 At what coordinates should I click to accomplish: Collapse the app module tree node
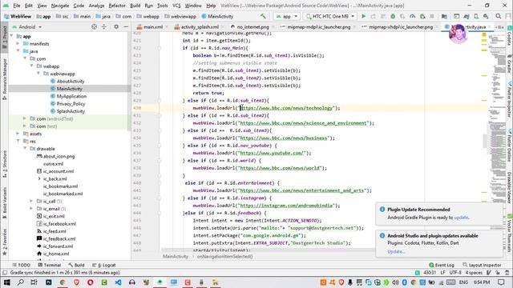pos(12,36)
